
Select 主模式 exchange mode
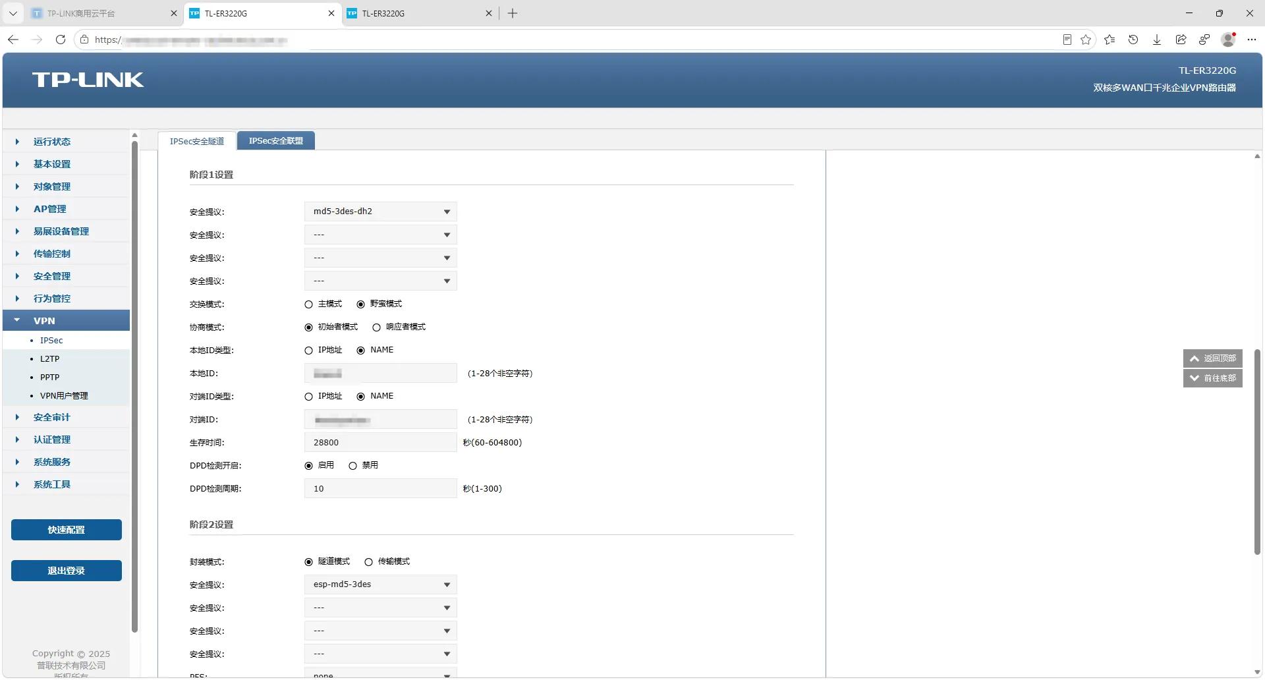pyautogui.click(x=308, y=304)
